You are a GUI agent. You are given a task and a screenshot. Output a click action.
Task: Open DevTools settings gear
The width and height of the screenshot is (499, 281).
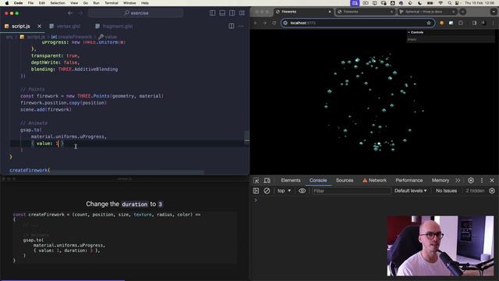(471, 180)
